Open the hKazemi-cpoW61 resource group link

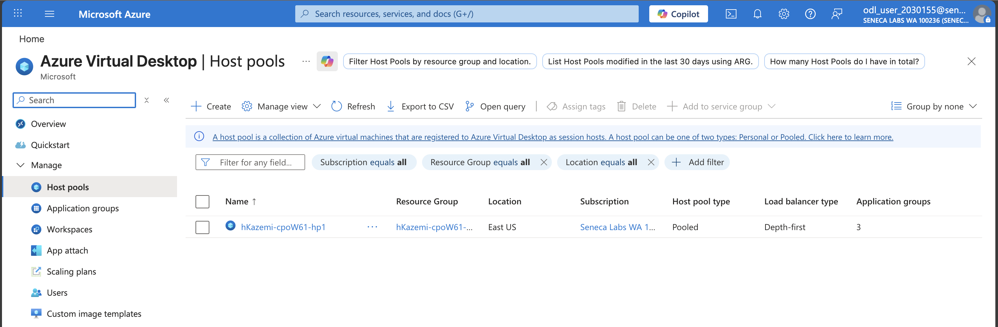[x=434, y=227]
